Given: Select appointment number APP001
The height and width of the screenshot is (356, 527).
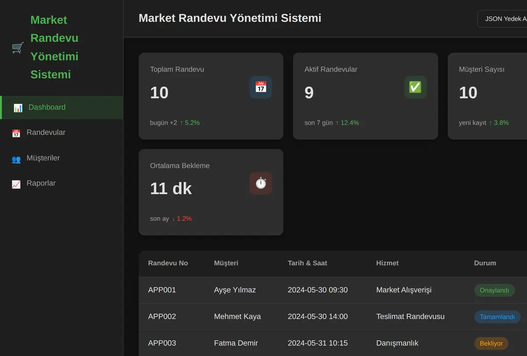Looking at the screenshot, I should coord(162,290).
